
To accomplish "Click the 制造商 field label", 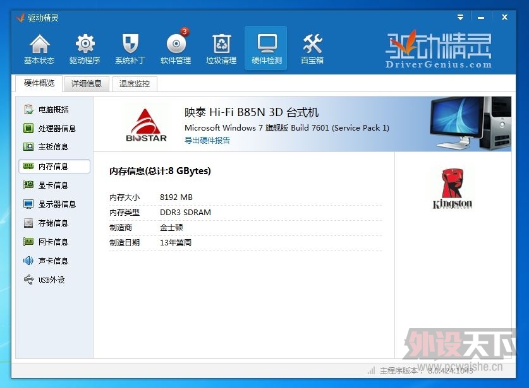I will 121,228.
